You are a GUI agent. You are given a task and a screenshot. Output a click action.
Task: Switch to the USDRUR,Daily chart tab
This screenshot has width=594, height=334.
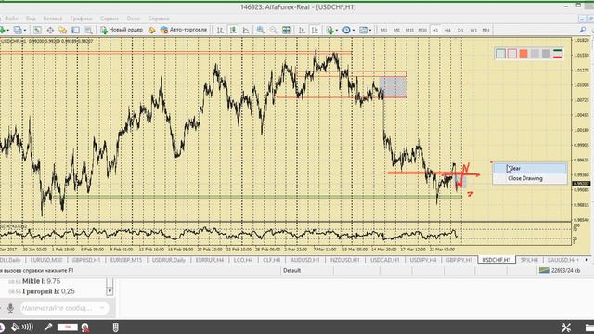click(169, 260)
